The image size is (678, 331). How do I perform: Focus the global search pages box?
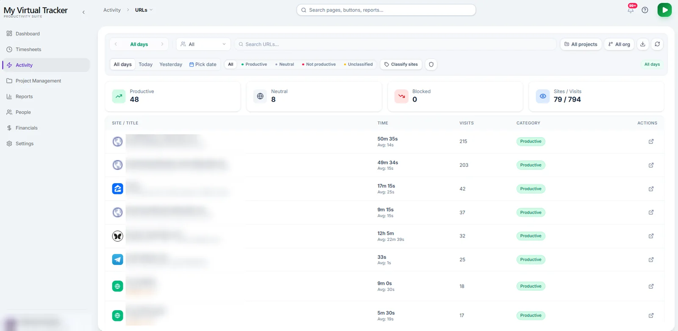(x=386, y=10)
